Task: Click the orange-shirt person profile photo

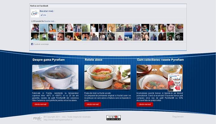Action: click(52, 28)
